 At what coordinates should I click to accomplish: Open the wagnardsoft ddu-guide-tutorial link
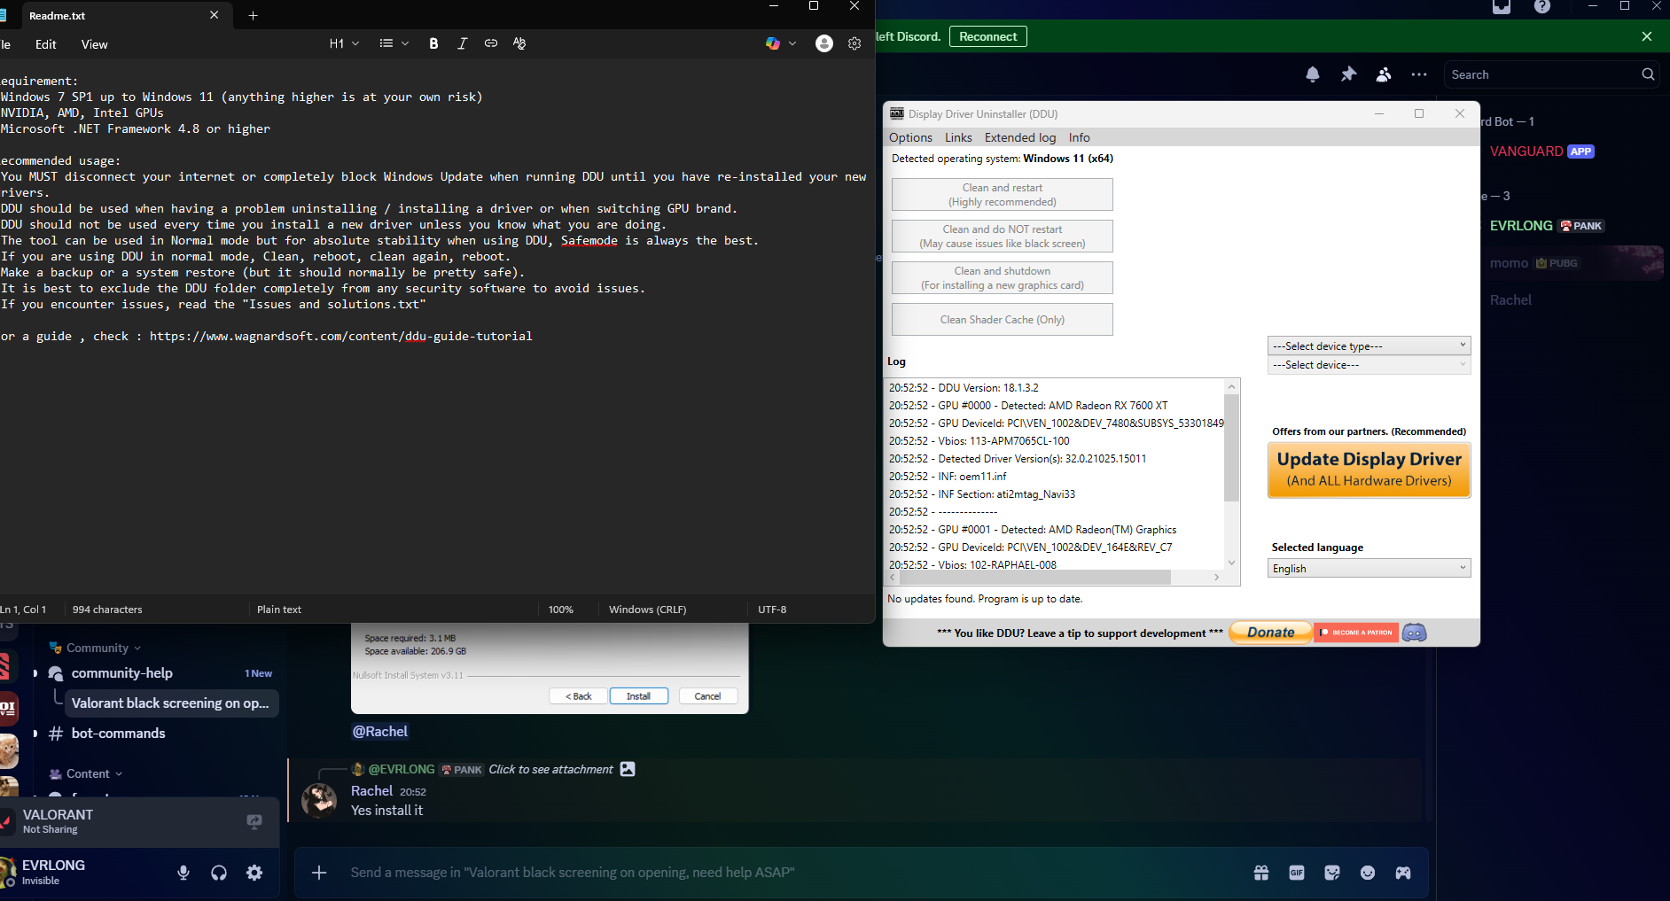click(x=341, y=337)
